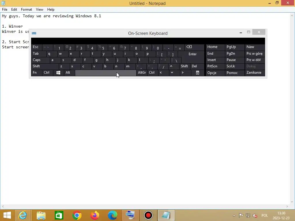Click Zanikanie key on keyboard
This screenshot has height=221, width=295.
[x=255, y=73]
